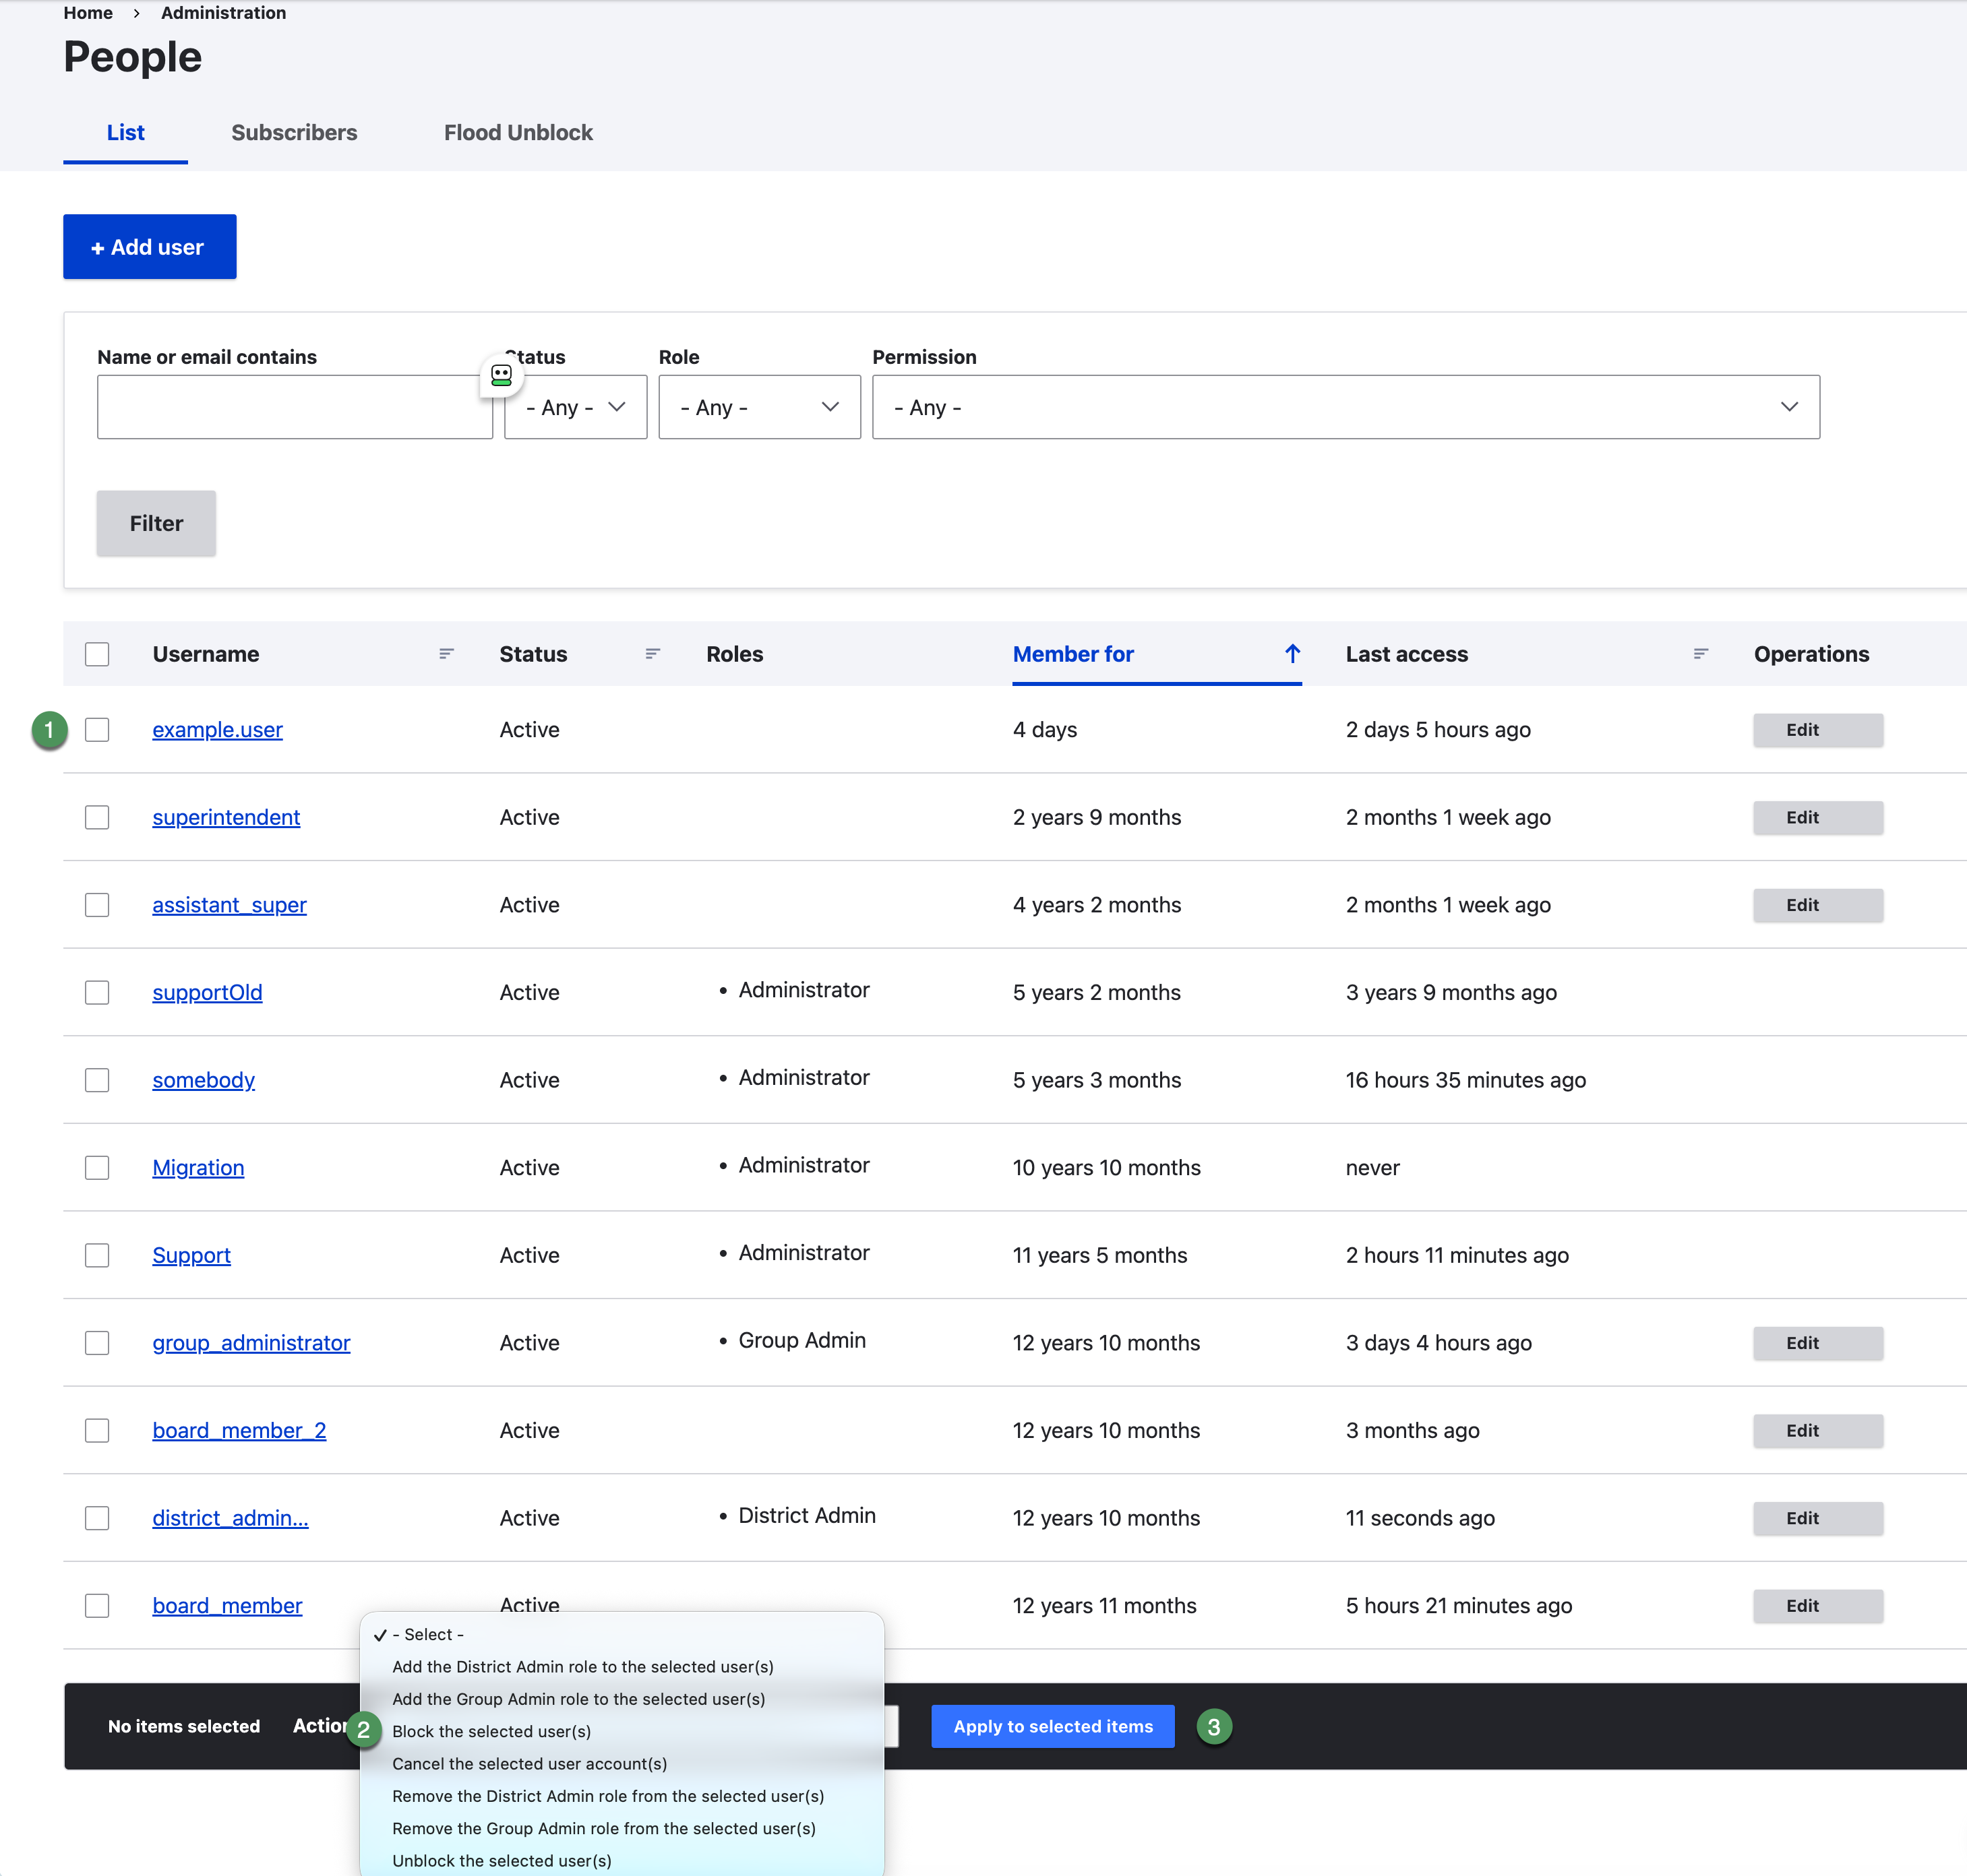Image resolution: width=1967 pixels, height=1876 pixels.
Task: Open the board_member_2 profile link
Action: (239, 1431)
